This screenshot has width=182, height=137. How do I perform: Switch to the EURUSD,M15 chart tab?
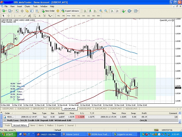pyautogui.click(x=23, y=109)
